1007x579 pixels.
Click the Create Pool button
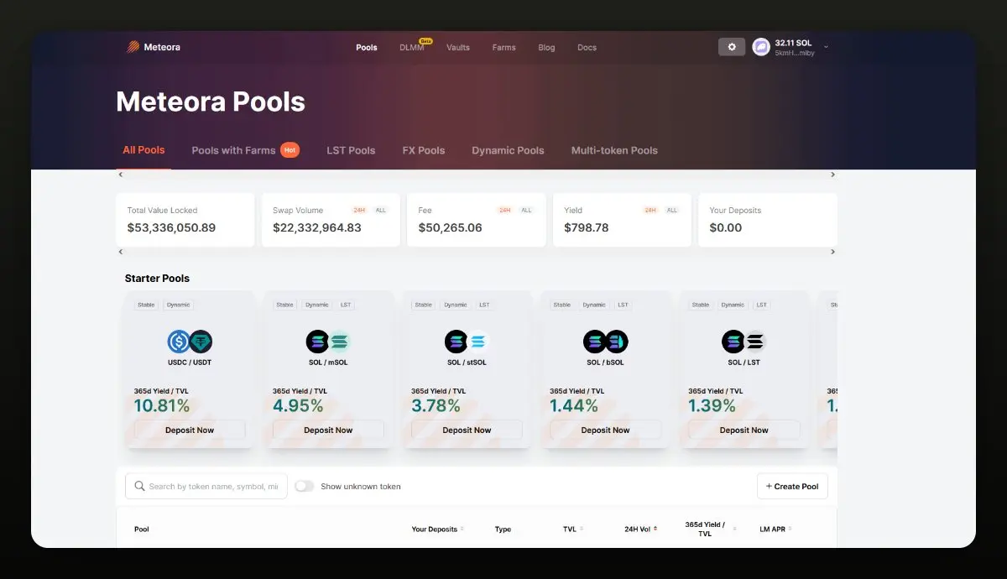pos(792,486)
